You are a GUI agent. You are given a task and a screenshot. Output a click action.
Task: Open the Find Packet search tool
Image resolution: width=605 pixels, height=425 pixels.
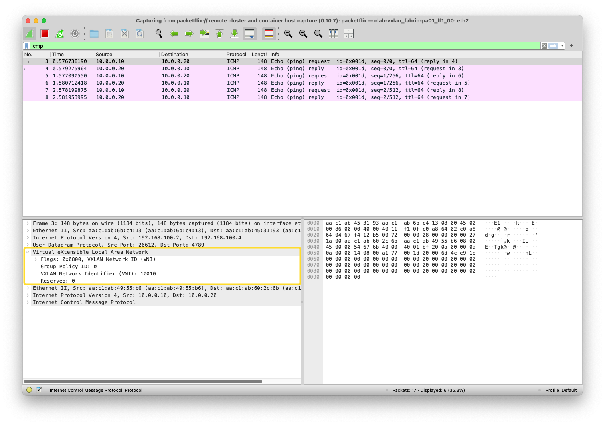coord(158,34)
